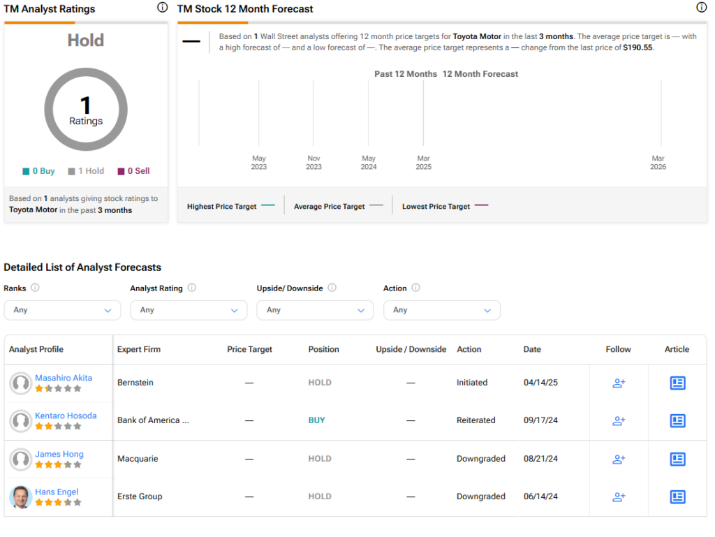Click Masahiro Akita's avatar icon
The width and height of the screenshot is (715, 537).
click(20, 383)
